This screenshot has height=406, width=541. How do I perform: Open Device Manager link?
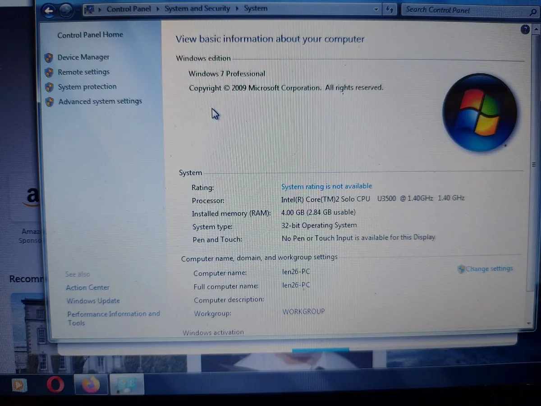point(83,57)
